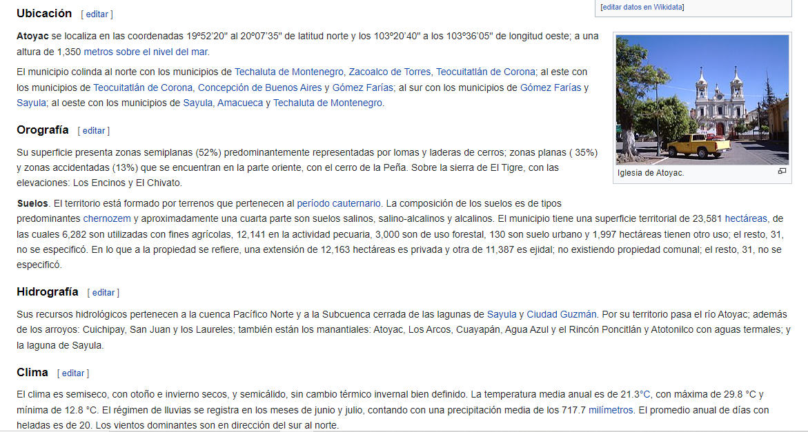Open editar datos en Wikidata link
The image size is (808, 432).
click(642, 7)
